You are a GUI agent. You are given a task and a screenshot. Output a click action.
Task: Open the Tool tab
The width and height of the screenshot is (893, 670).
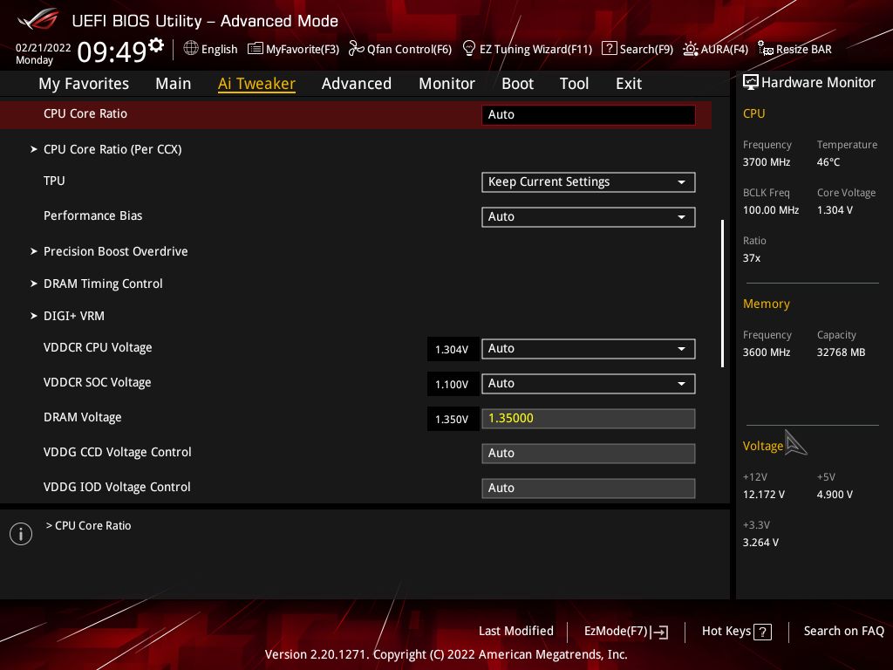coord(574,84)
